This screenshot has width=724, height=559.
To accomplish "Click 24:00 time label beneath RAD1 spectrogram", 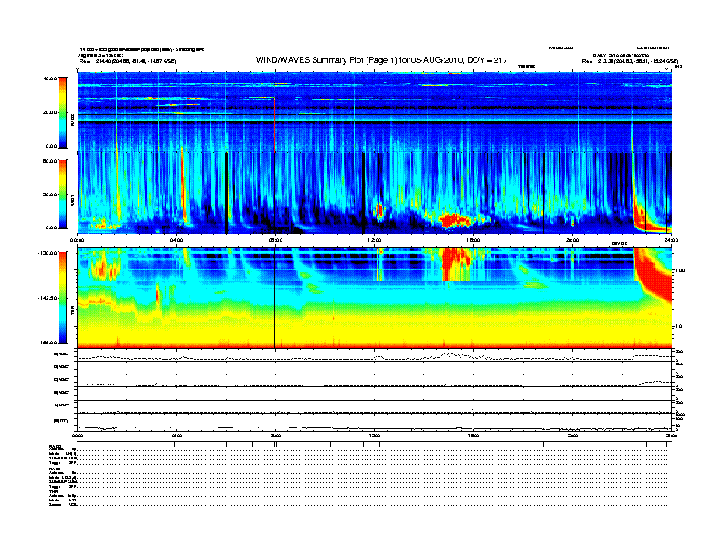I will click(671, 240).
